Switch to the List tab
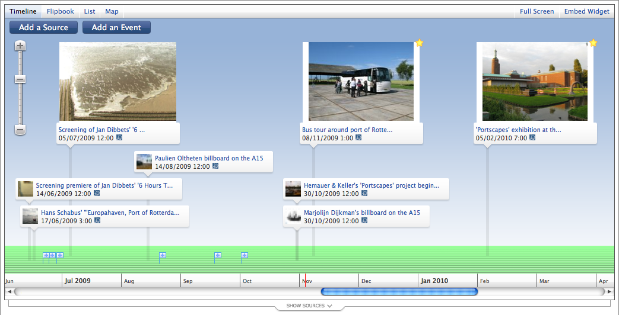This screenshot has height=315, width=619. click(x=90, y=11)
